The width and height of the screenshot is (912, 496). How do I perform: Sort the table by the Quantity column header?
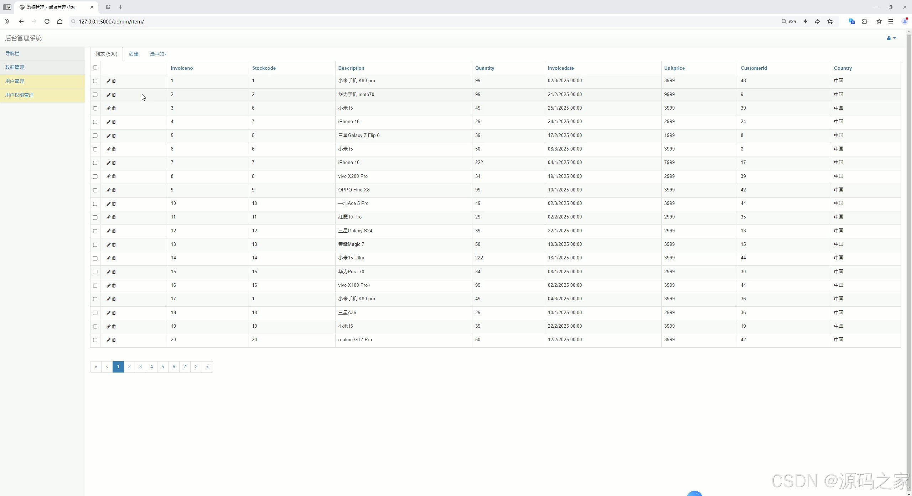pyautogui.click(x=484, y=68)
